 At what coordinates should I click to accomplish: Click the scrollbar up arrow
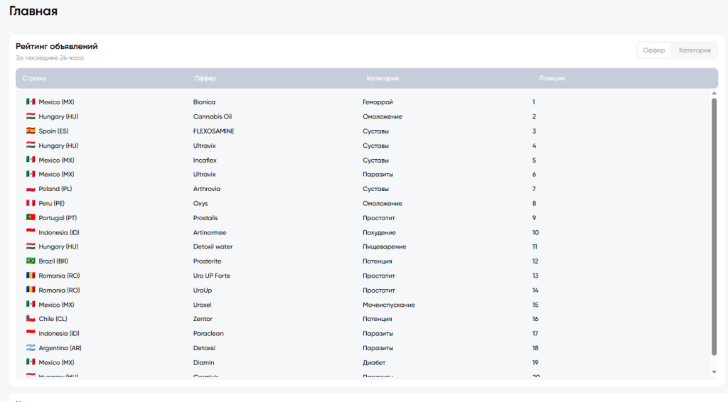(714, 94)
